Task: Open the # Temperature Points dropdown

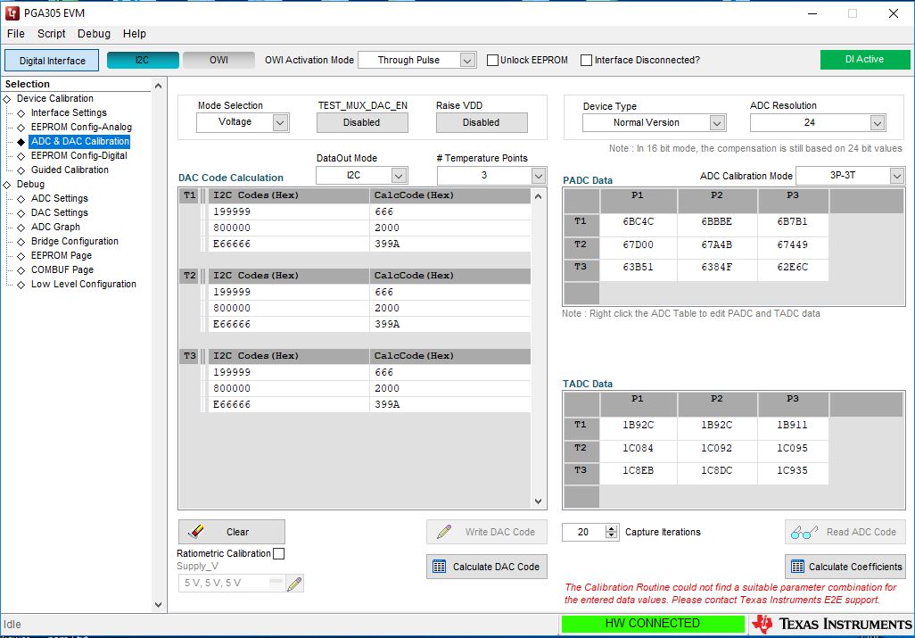Action: 536,175
